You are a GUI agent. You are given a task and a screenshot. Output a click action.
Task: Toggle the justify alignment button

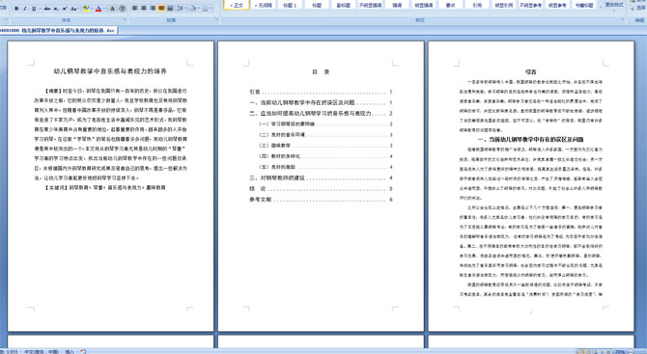point(161,9)
